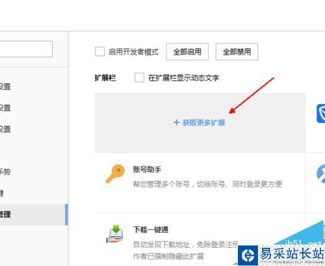Click the blue shield extension icon
Image resolution: width=325 pixels, height=266 pixels.
pos(321,113)
